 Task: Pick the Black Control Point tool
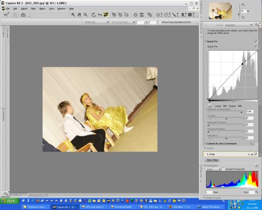pos(114,15)
